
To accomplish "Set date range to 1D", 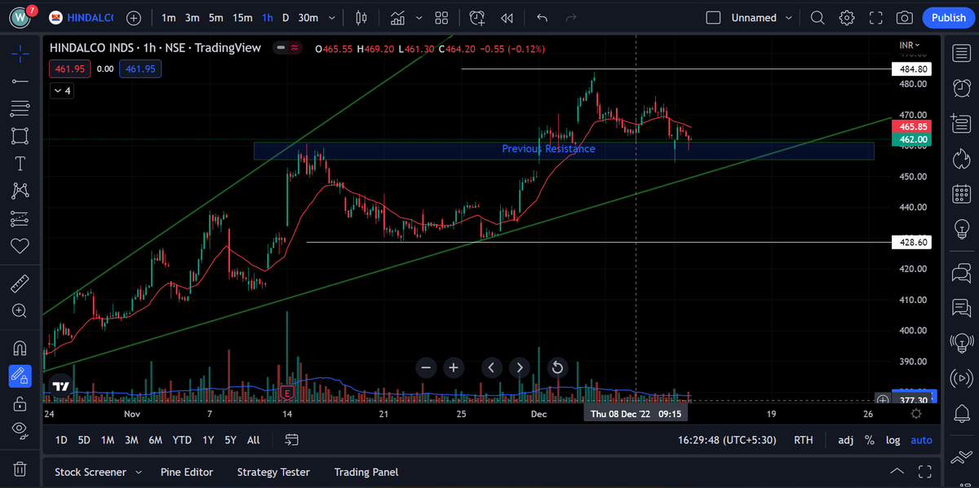I will [x=61, y=440].
